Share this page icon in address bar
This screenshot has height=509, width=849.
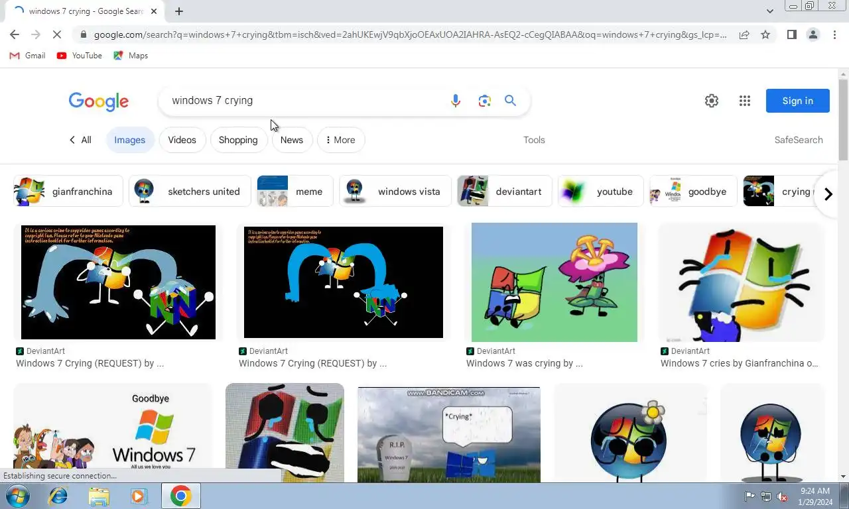click(x=744, y=34)
